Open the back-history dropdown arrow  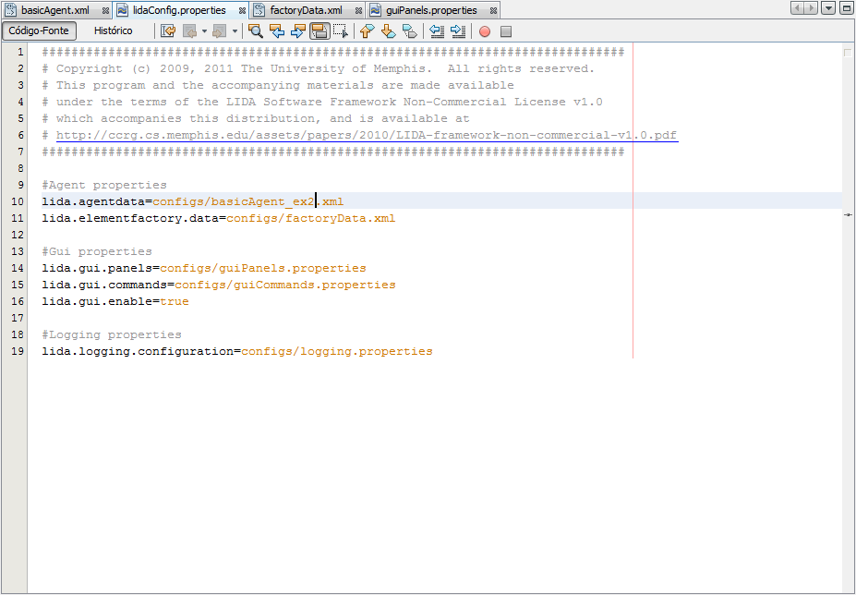click(x=204, y=30)
